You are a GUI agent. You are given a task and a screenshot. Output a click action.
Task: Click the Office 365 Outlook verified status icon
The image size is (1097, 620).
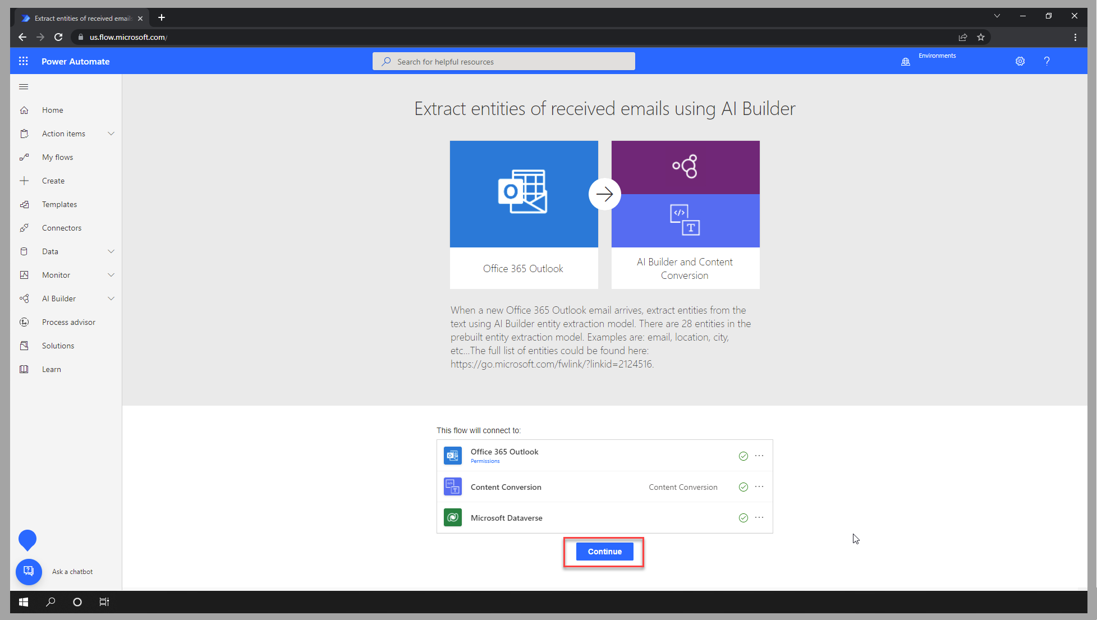point(743,456)
